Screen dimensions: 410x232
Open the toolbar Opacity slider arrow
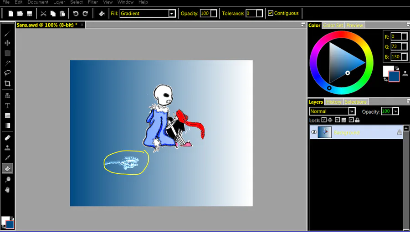point(214,13)
